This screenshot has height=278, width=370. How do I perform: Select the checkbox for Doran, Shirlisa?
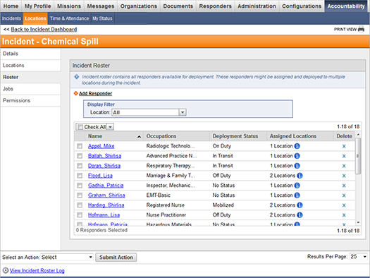coord(80,166)
